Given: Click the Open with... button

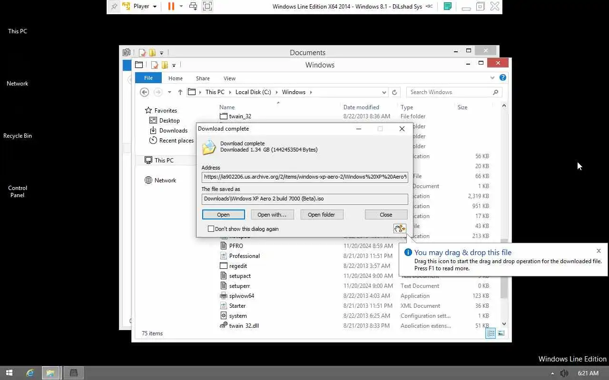Looking at the screenshot, I should tap(272, 215).
